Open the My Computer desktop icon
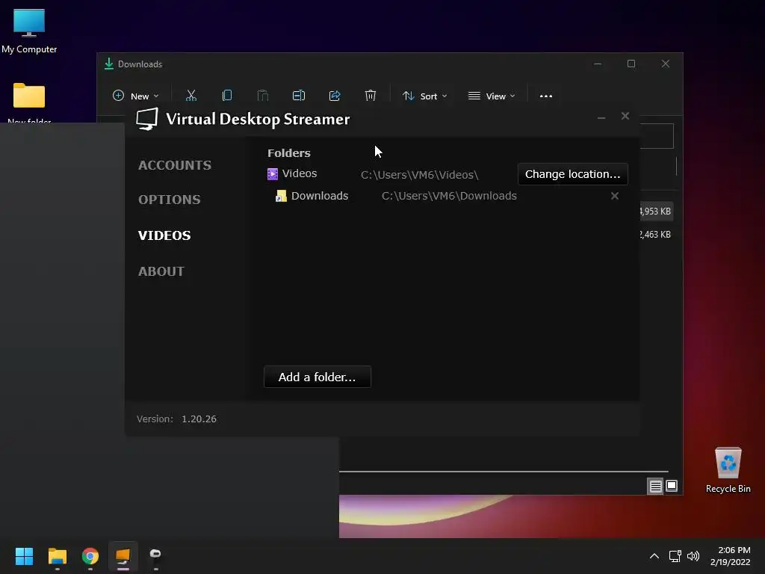765x574 pixels. point(29,31)
